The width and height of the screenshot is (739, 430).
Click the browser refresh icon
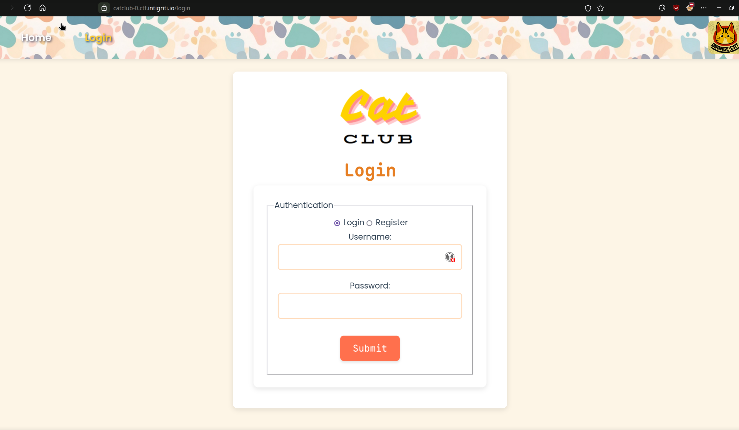click(27, 8)
